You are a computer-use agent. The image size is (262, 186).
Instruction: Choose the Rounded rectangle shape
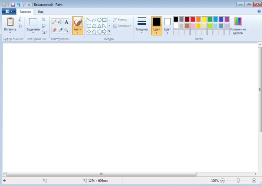89,26
